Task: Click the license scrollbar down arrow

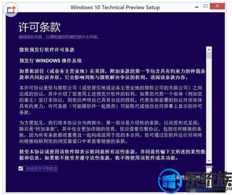Action: pos(209,161)
